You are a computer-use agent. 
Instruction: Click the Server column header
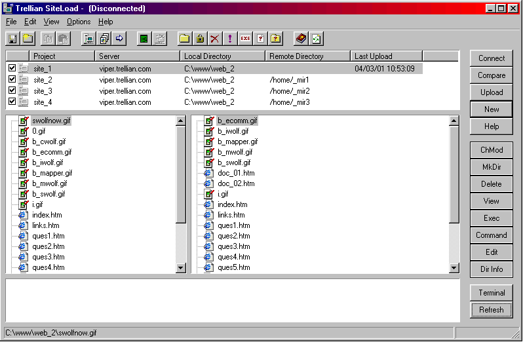tap(138, 56)
